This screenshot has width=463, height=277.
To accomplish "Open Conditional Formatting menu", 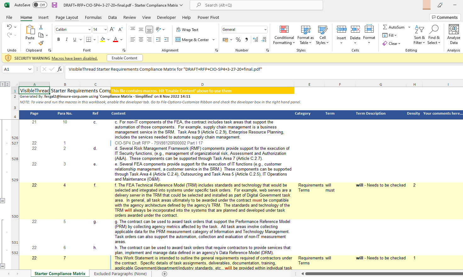I will (x=284, y=35).
